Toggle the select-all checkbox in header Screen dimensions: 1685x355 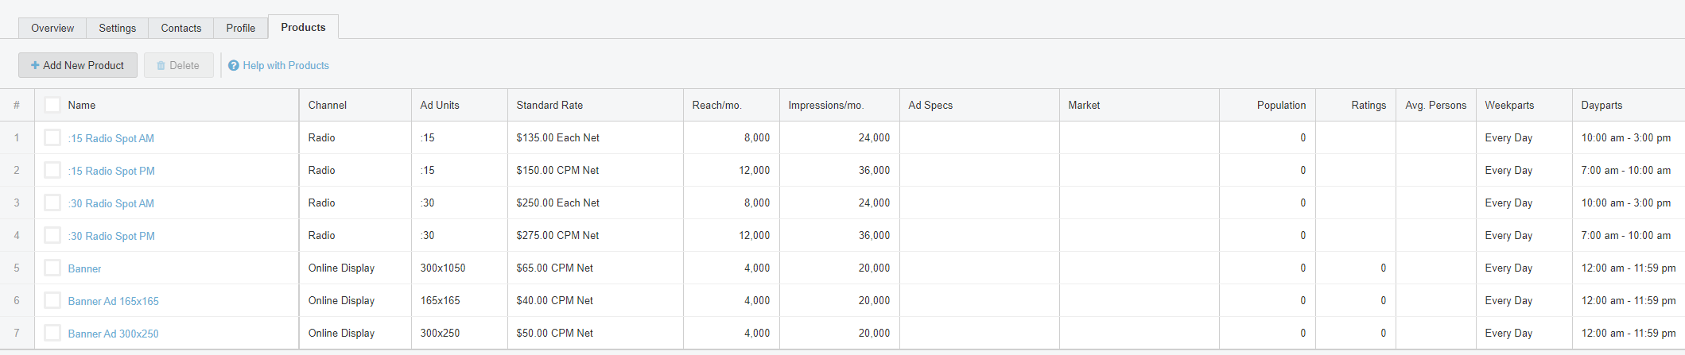pos(52,105)
